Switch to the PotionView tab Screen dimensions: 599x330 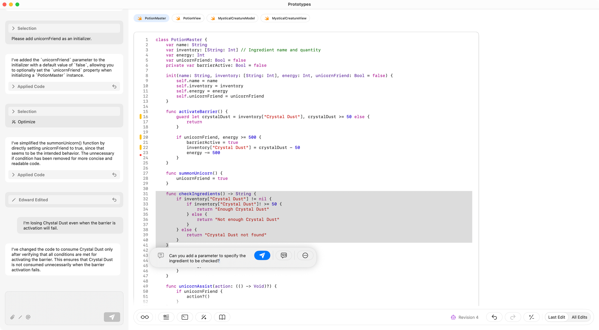click(x=188, y=18)
